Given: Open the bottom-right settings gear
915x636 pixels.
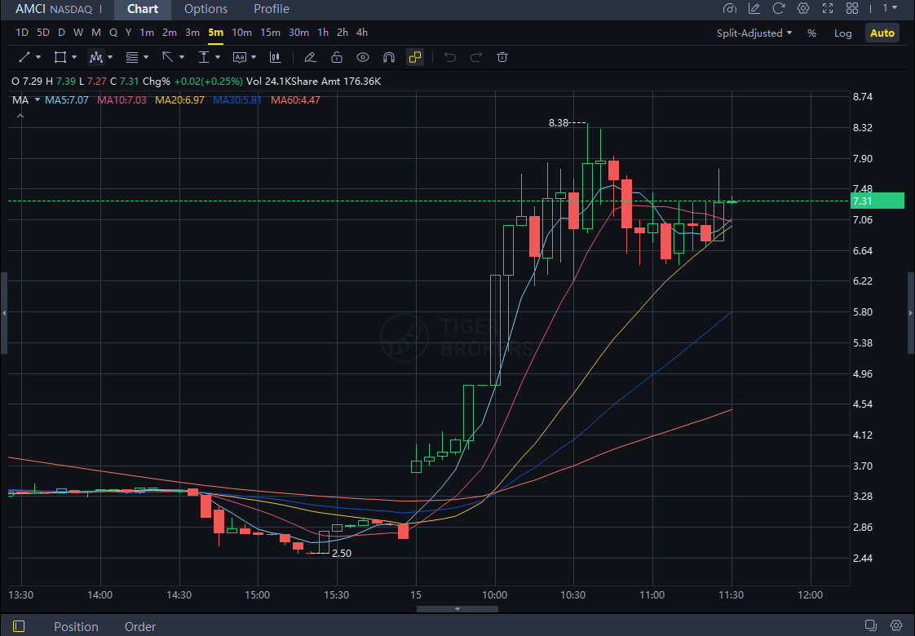Looking at the screenshot, I should tap(896, 625).
